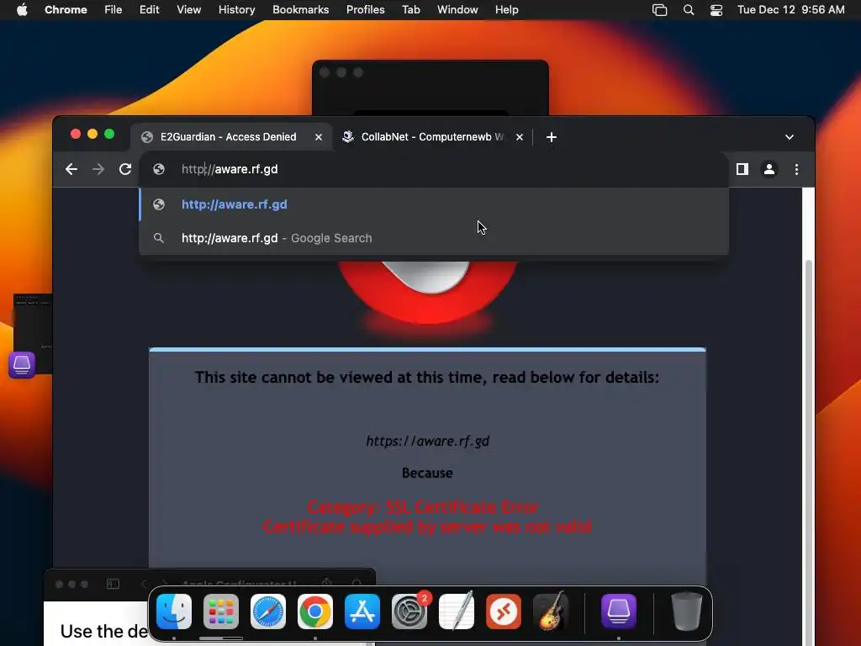Open the Bookmarks menu
The image size is (861, 646).
pyautogui.click(x=300, y=10)
